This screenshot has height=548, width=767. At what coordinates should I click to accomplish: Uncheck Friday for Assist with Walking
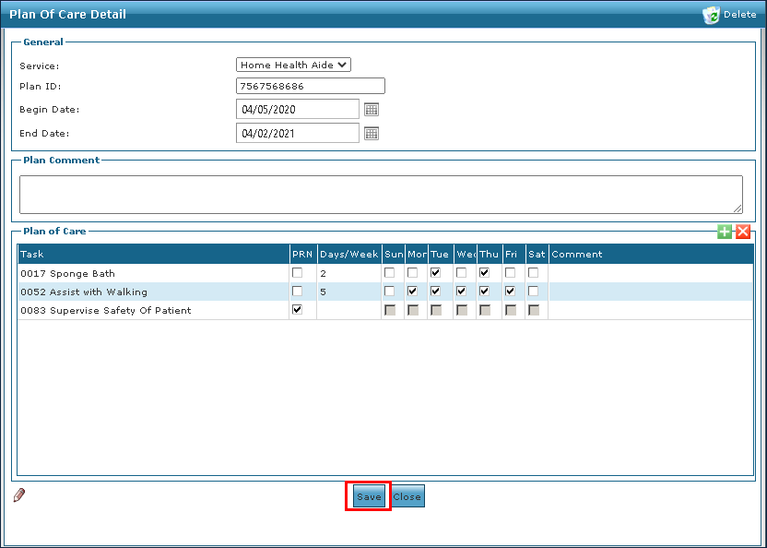click(510, 292)
